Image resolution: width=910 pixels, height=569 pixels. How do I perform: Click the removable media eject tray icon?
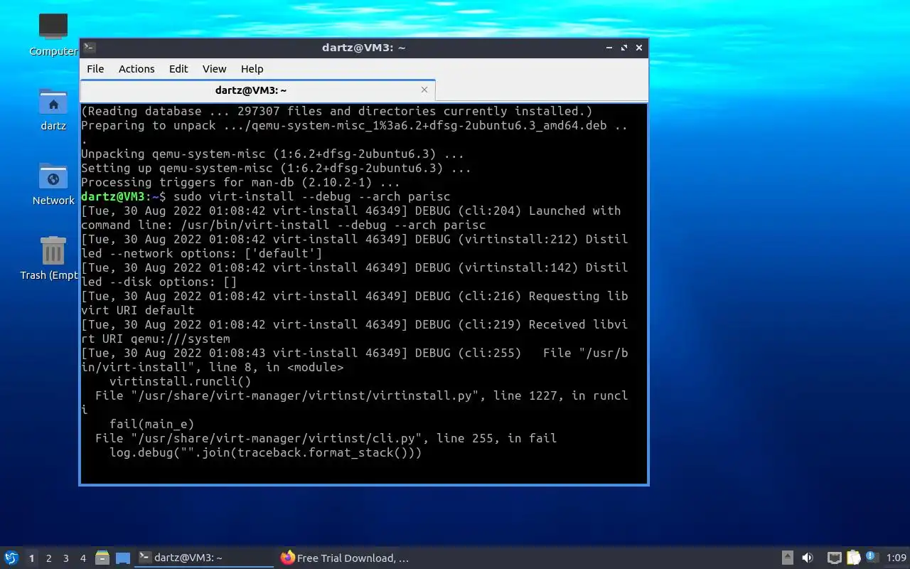[788, 558]
